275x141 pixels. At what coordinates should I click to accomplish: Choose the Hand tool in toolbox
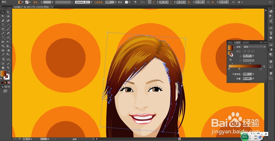[x=3, y=67]
